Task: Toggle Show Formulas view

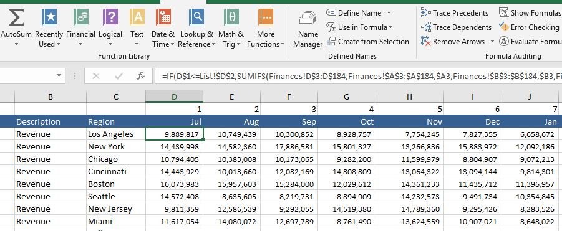Action: coord(530,13)
